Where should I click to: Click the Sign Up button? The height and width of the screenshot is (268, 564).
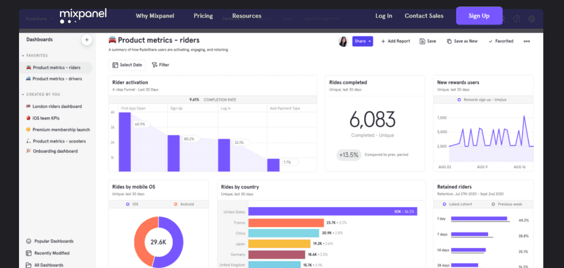coord(479,16)
